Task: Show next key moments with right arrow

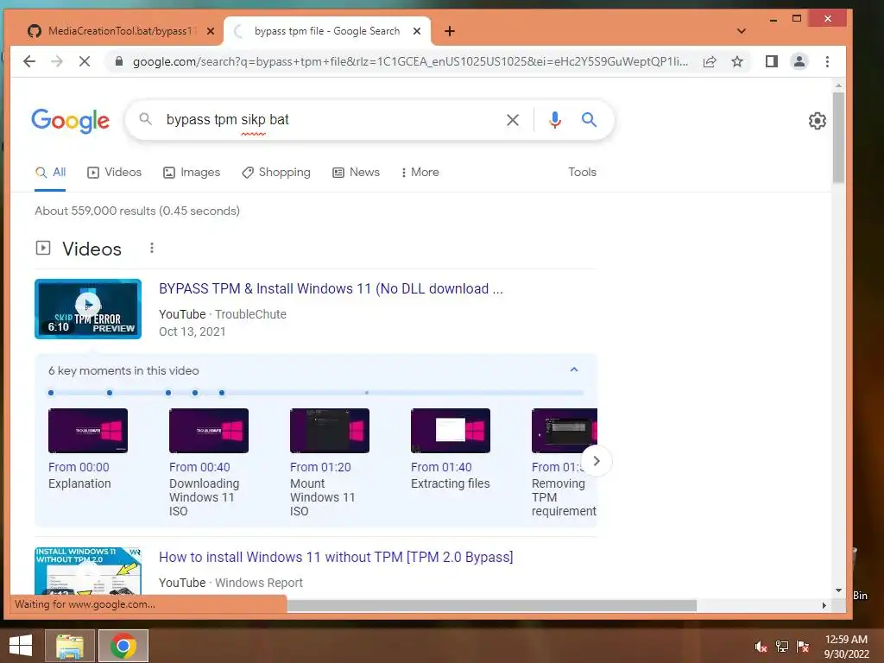Action: pos(597,461)
